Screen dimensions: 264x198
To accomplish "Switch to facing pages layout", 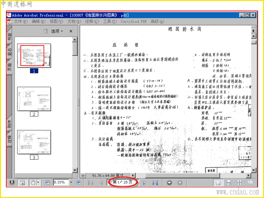I will [x=250, y=182].
